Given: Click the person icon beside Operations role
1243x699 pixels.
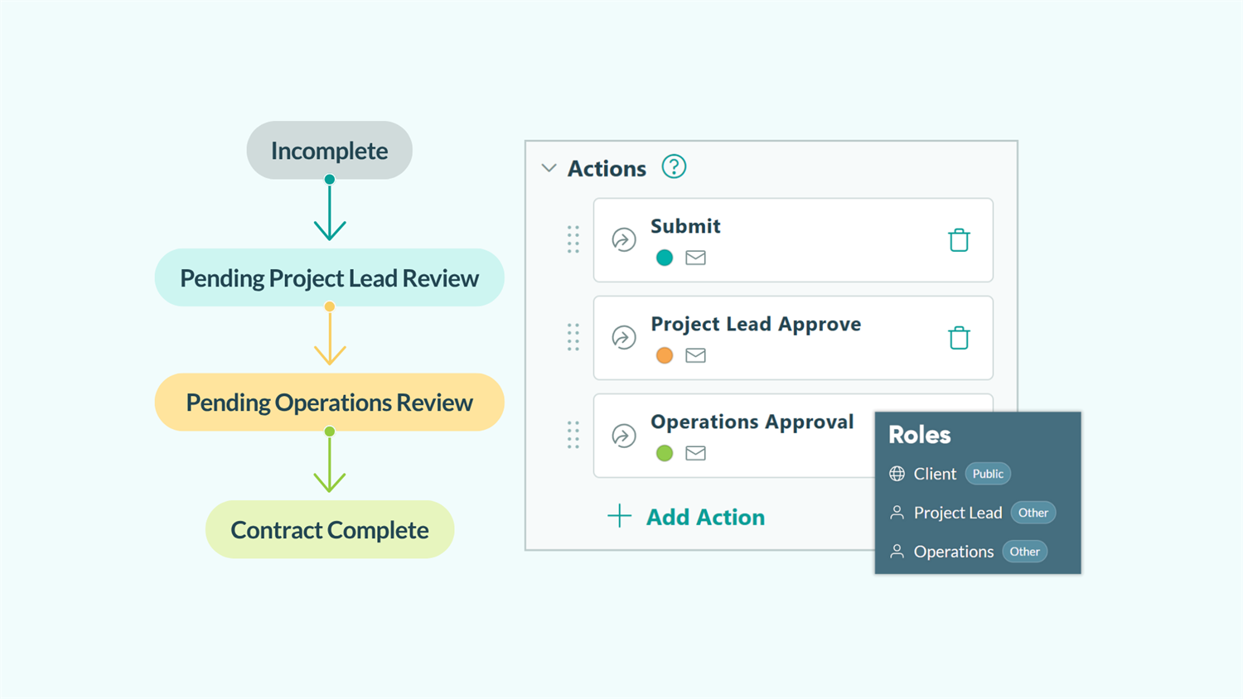Looking at the screenshot, I should (x=897, y=551).
